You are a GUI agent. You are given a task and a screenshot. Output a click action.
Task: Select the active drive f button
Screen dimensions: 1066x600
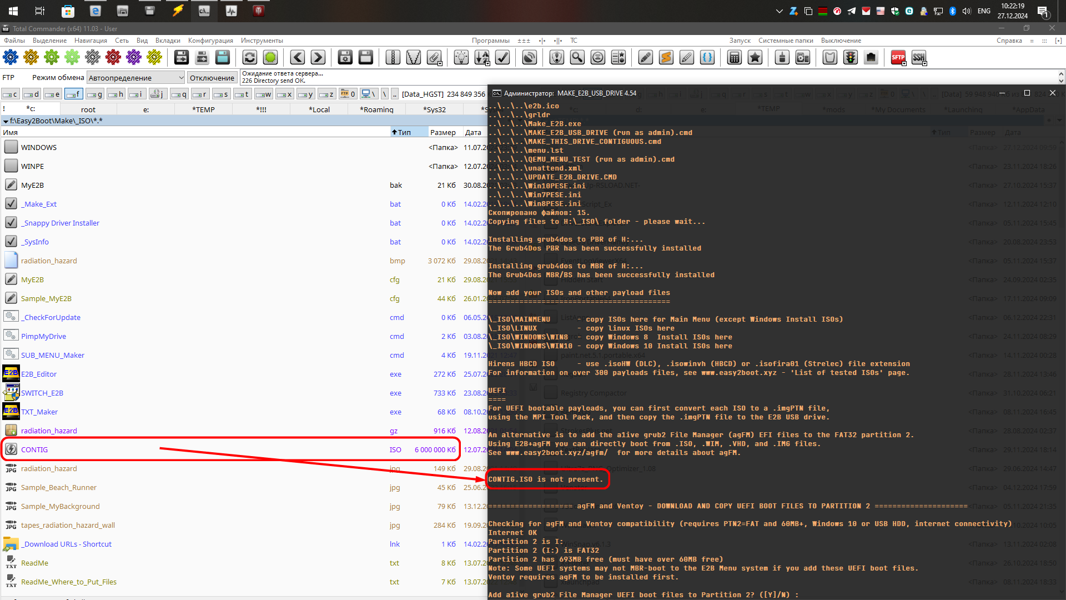click(x=74, y=94)
